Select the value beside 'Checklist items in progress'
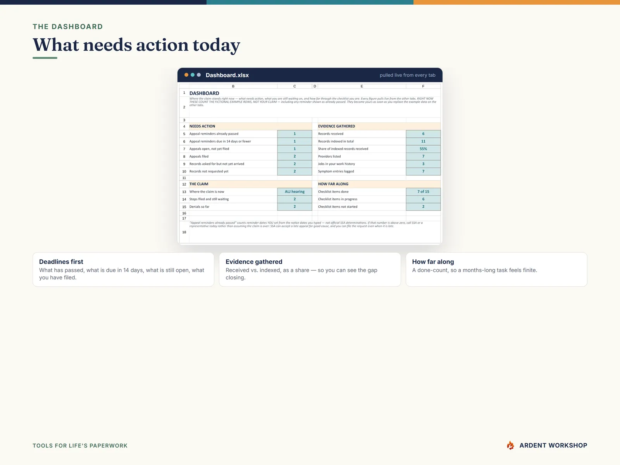620x465 pixels. click(423, 199)
